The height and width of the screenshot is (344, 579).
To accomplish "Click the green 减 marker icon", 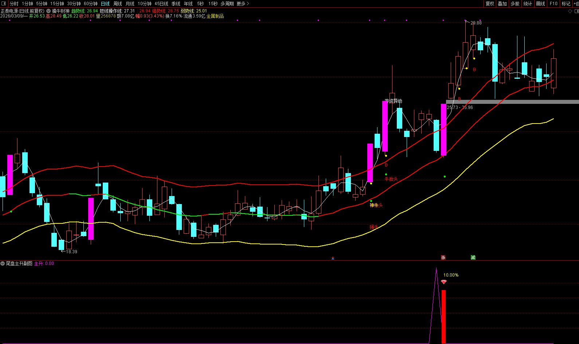I will click(473, 258).
